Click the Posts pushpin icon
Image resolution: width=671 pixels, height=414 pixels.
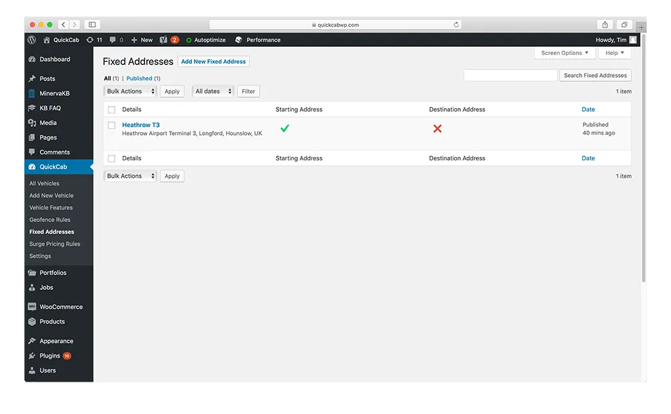32,79
